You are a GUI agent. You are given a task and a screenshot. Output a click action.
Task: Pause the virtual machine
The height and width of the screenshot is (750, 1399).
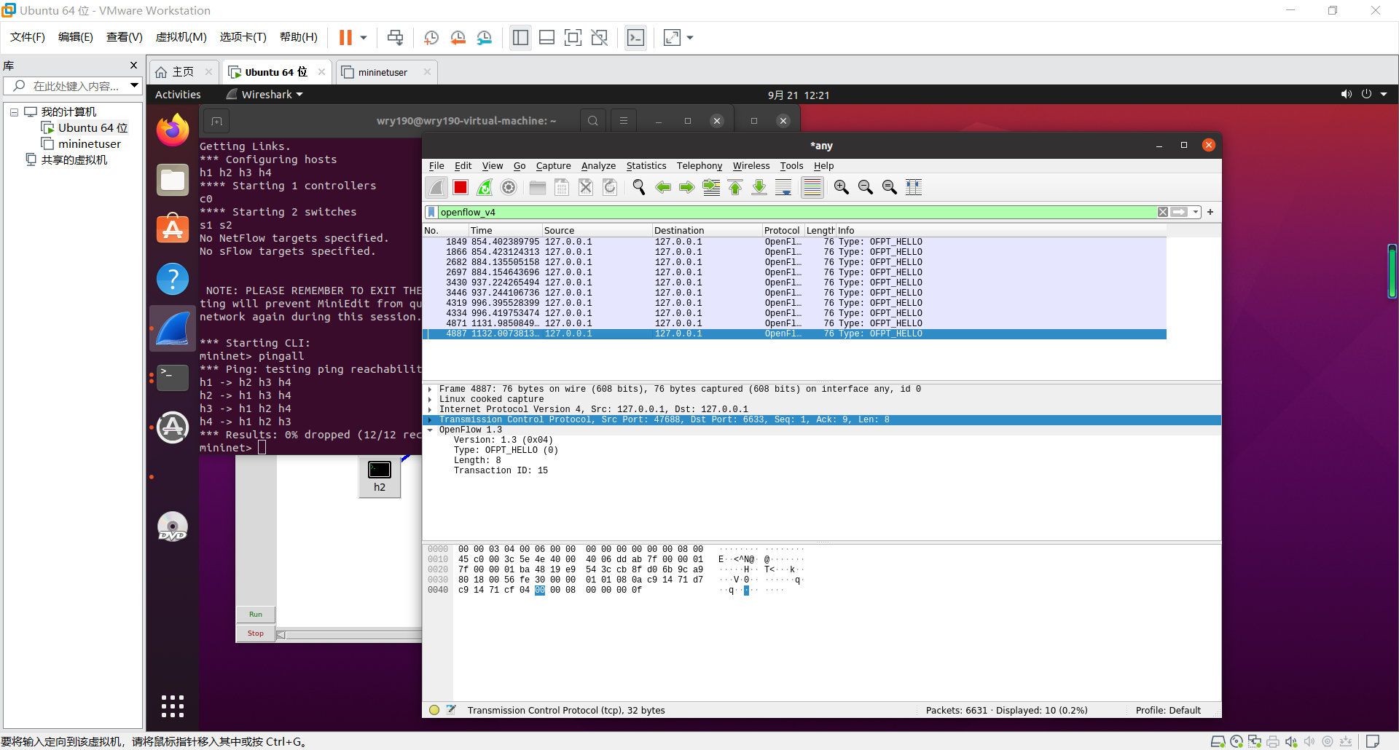(x=345, y=38)
